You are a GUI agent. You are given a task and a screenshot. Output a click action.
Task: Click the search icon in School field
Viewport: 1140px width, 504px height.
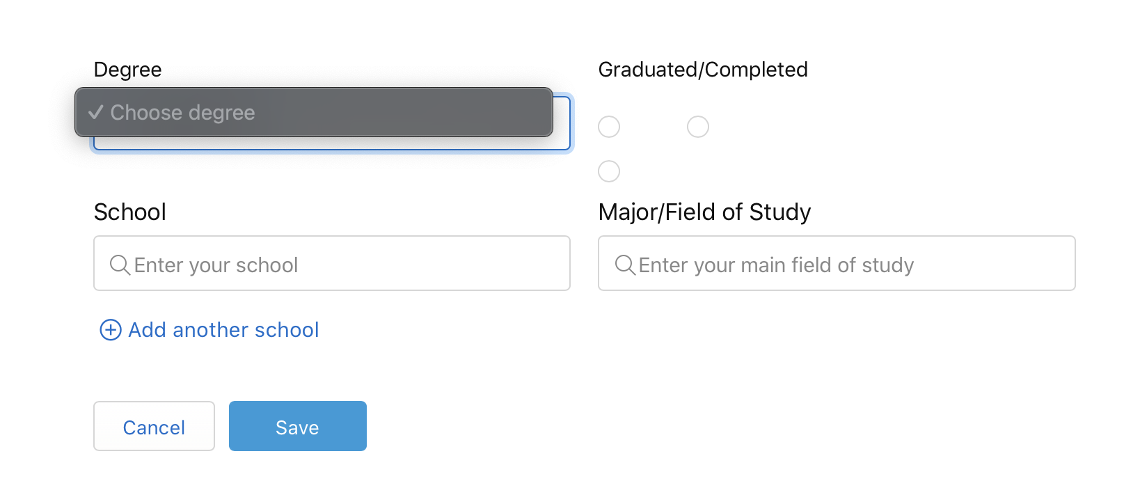(120, 265)
